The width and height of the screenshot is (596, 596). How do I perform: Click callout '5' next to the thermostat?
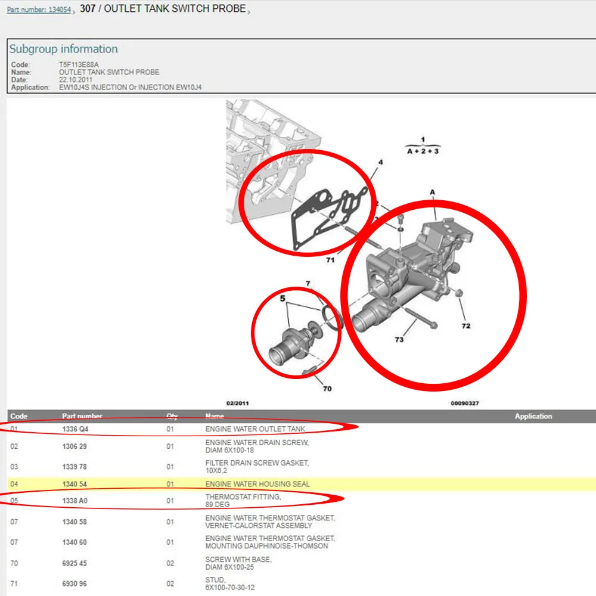click(283, 299)
